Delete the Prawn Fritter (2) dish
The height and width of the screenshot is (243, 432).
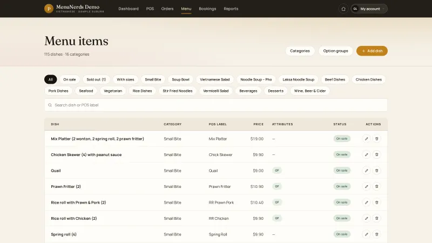(376, 186)
